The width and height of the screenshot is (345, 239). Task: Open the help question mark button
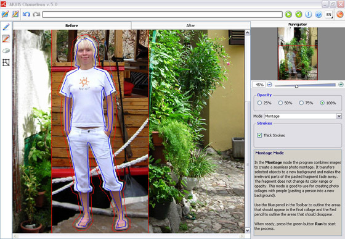click(x=319, y=15)
